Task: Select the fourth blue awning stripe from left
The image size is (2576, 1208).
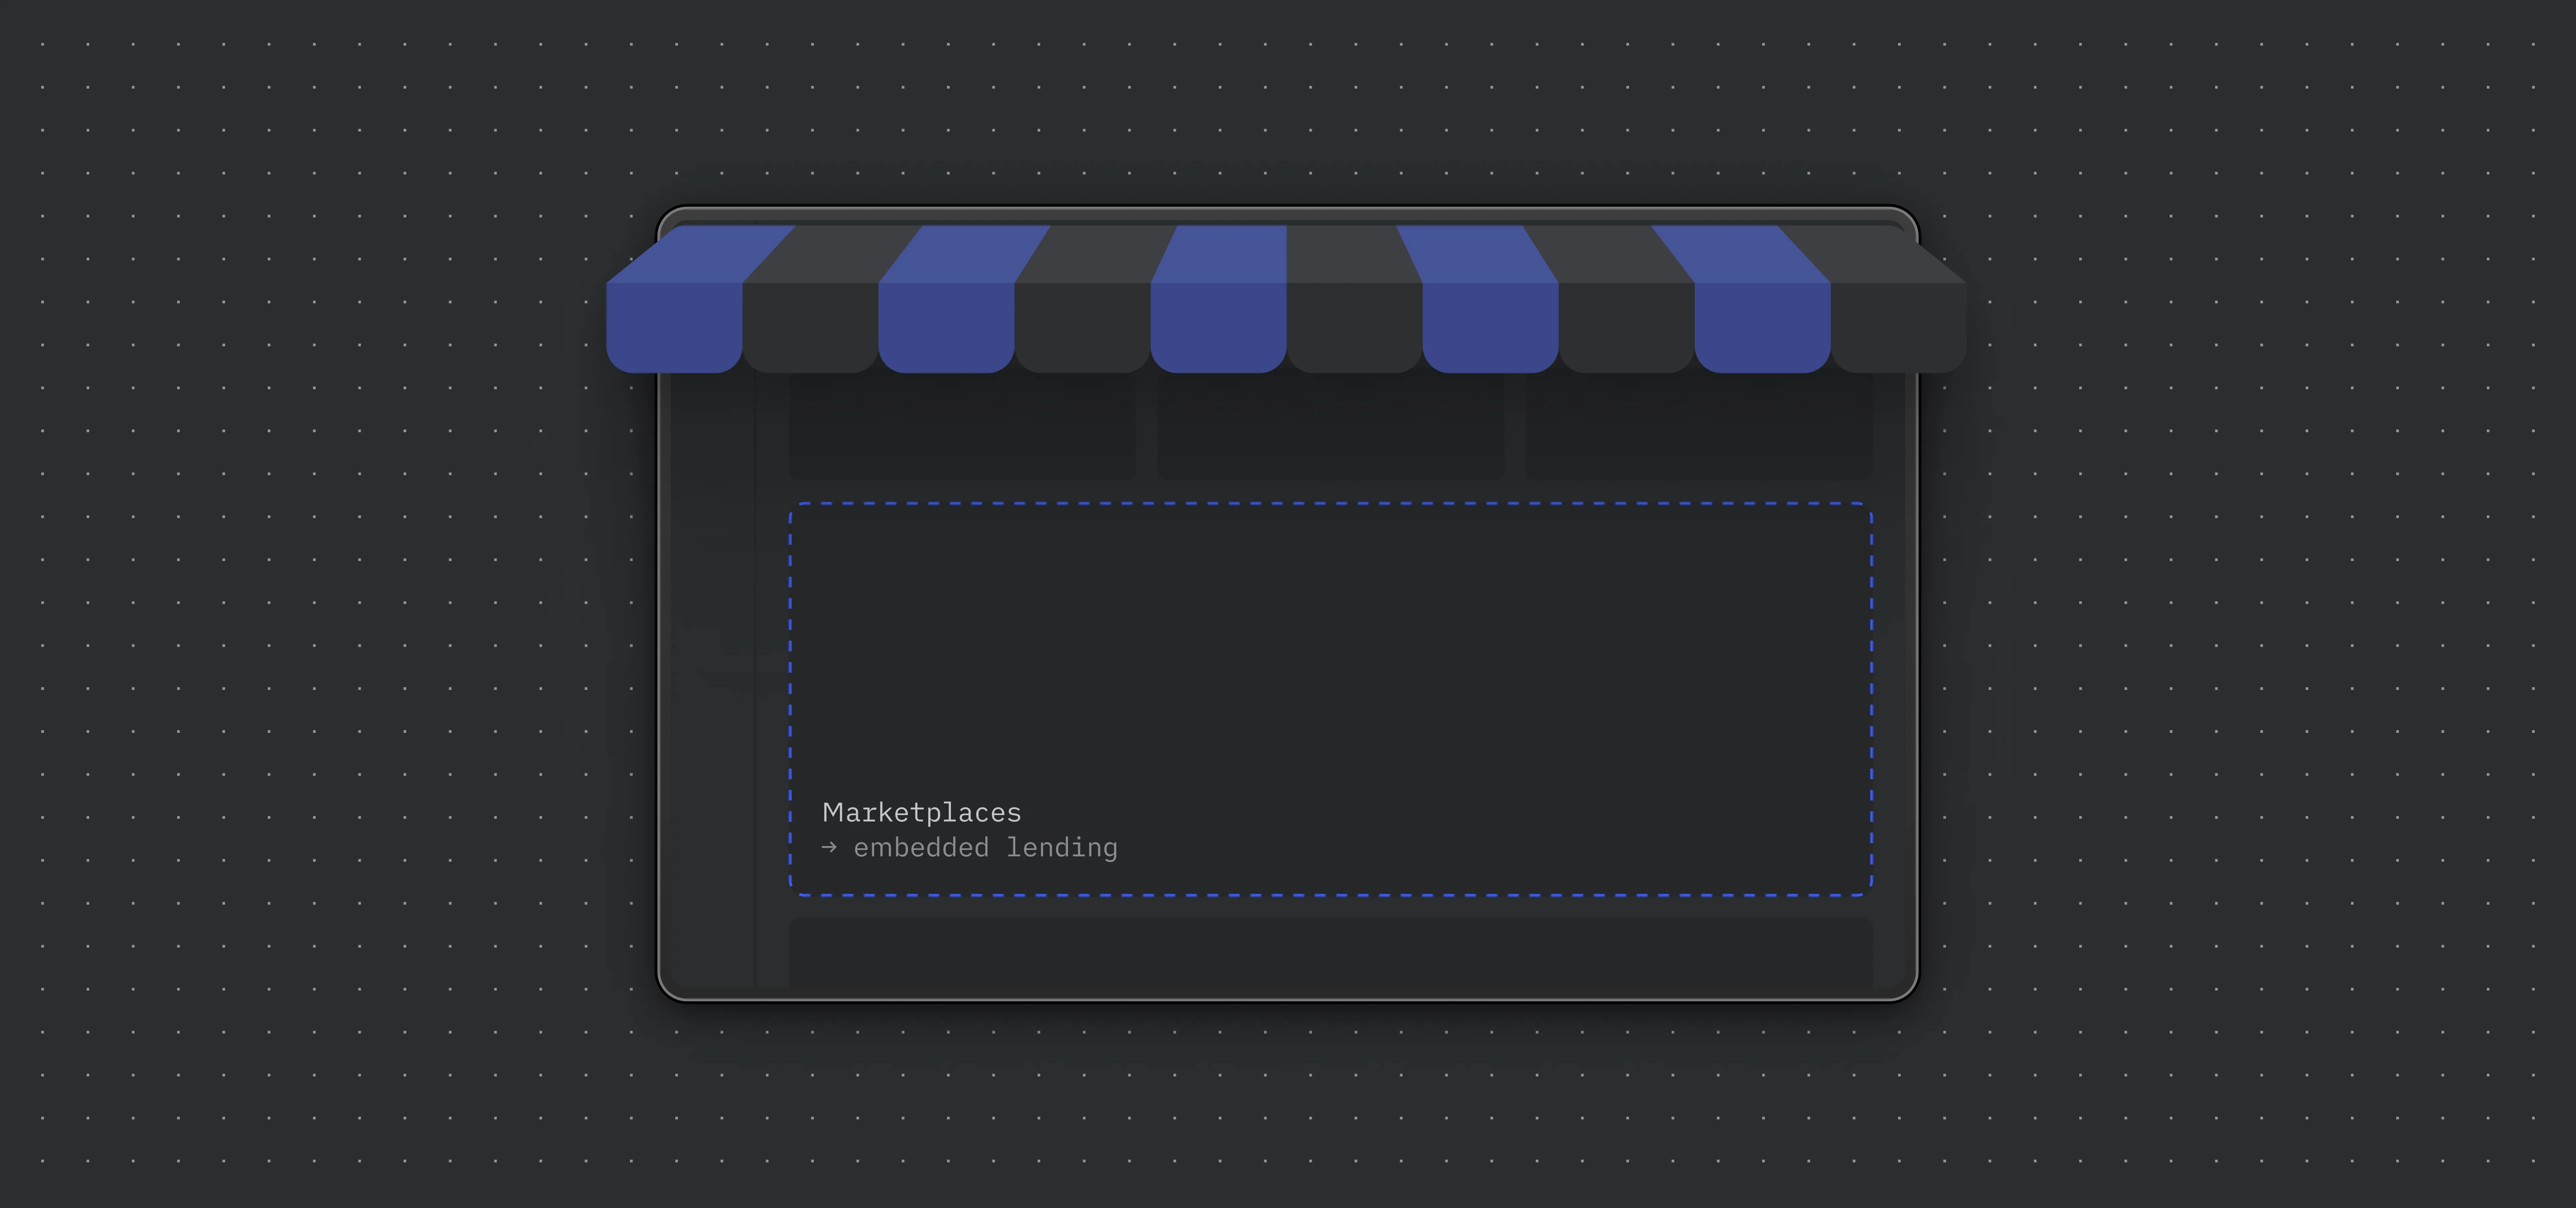Action: [x=1490, y=325]
